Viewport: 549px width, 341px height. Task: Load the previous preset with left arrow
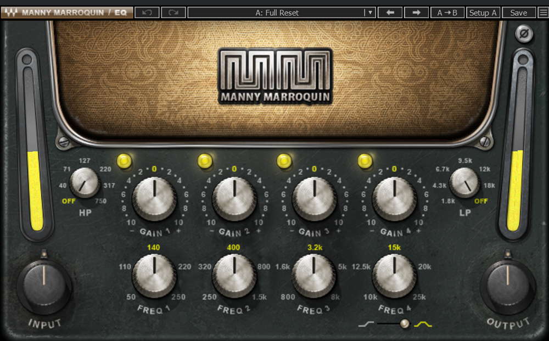390,13
